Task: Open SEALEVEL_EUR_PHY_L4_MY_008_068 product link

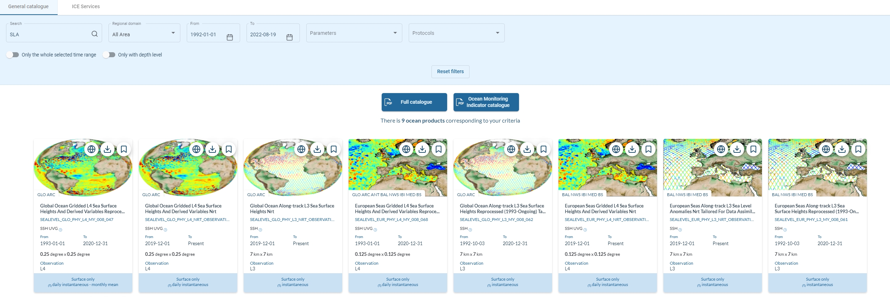Action: 391,220
